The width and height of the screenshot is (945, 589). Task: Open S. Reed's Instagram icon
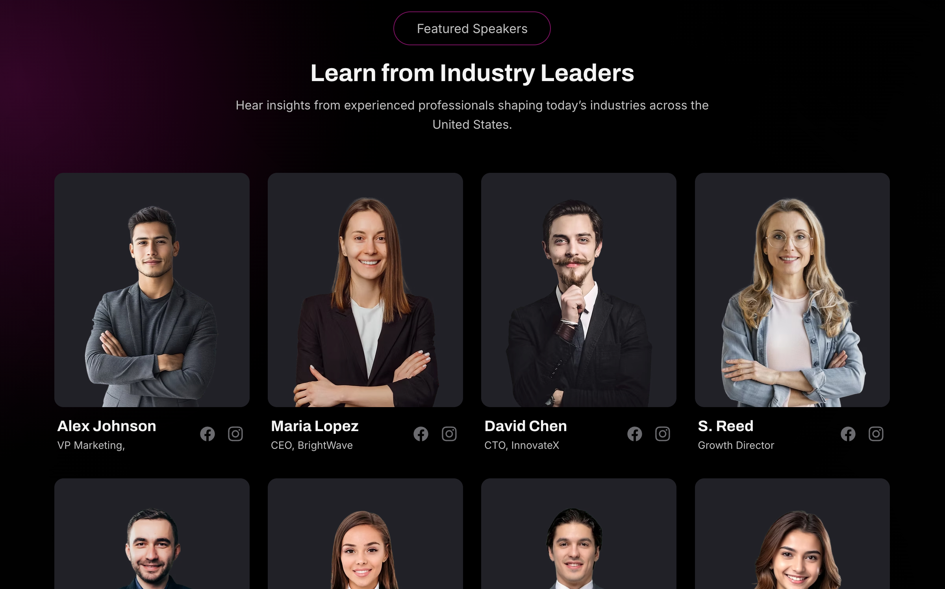pos(876,434)
